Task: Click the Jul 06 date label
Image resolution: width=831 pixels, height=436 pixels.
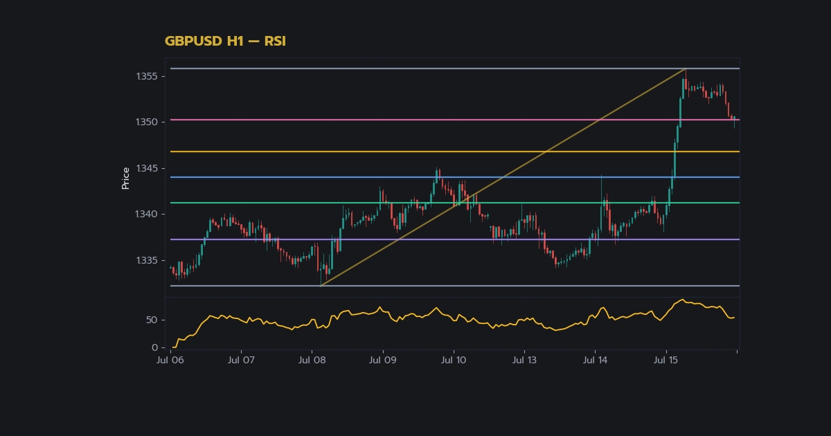Action: pos(170,360)
